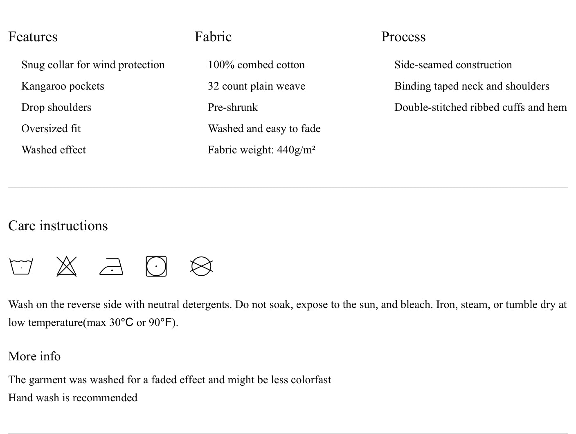Viewport: 576px width, 434px height.
Task: Click the do-not-bleach crossed triangle icon
Action: pos(66,266)
